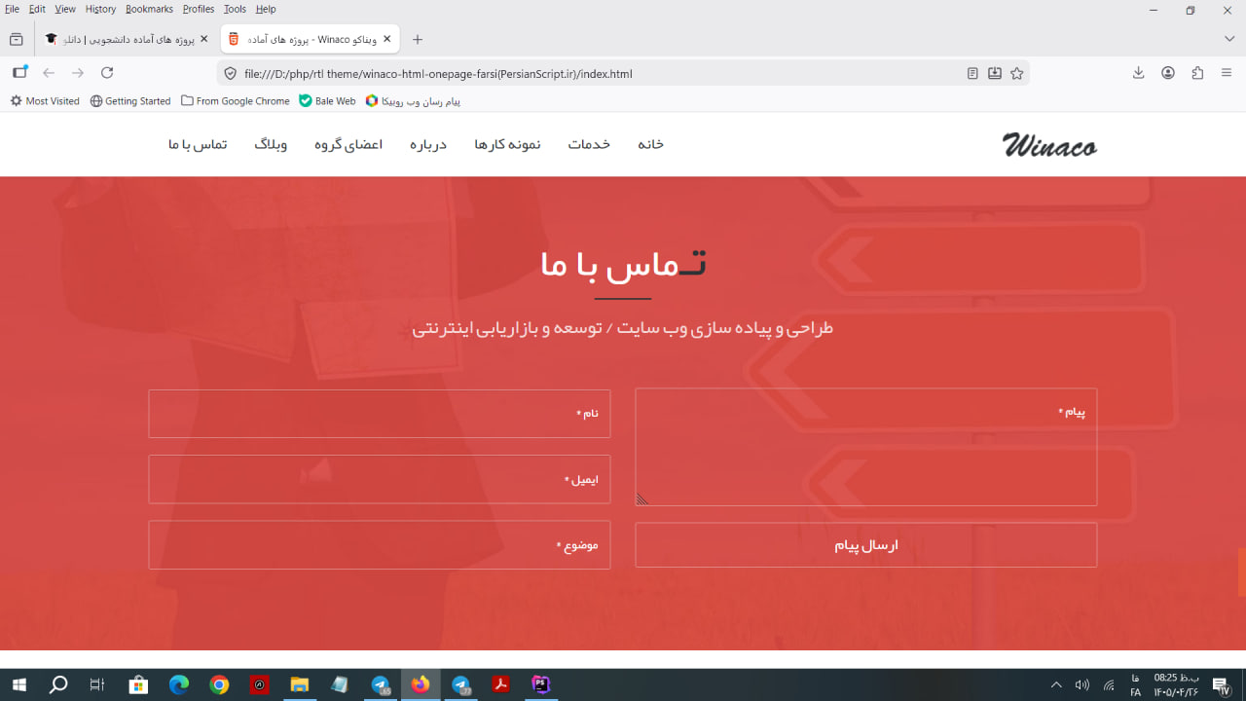Click the message textarea resize handle
Screen dimensions: 1246x701
click(642, 498)
